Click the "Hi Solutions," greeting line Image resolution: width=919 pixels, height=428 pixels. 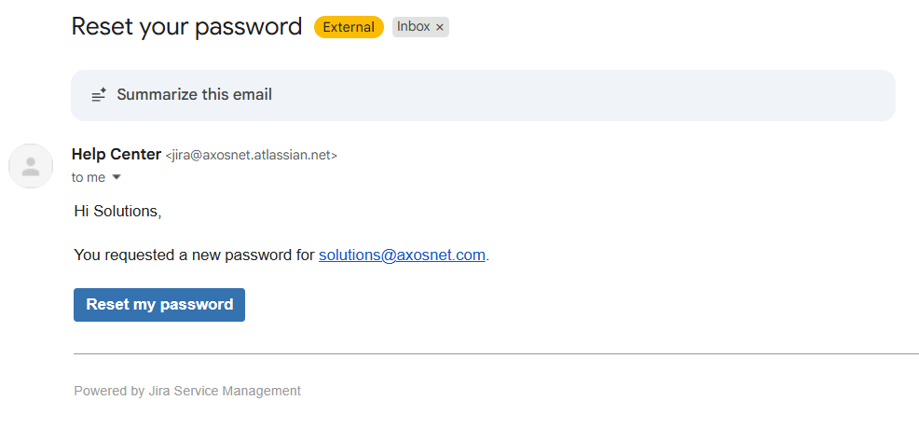pyautogui.click(x=117, y=212)
